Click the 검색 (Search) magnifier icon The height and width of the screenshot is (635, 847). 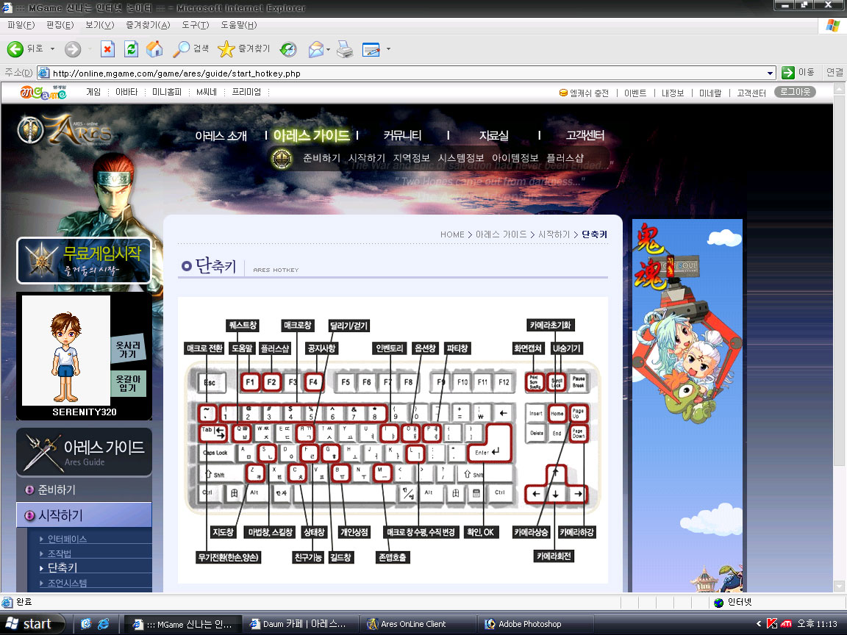pos(182,49)
